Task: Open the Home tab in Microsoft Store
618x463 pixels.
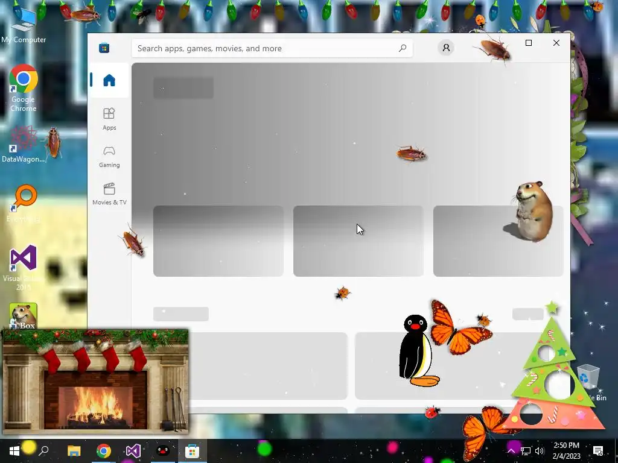Action: (x=109, y=80)
